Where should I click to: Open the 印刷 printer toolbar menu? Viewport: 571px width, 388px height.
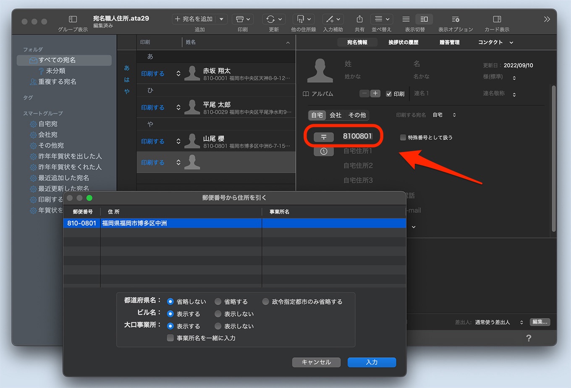243,19
